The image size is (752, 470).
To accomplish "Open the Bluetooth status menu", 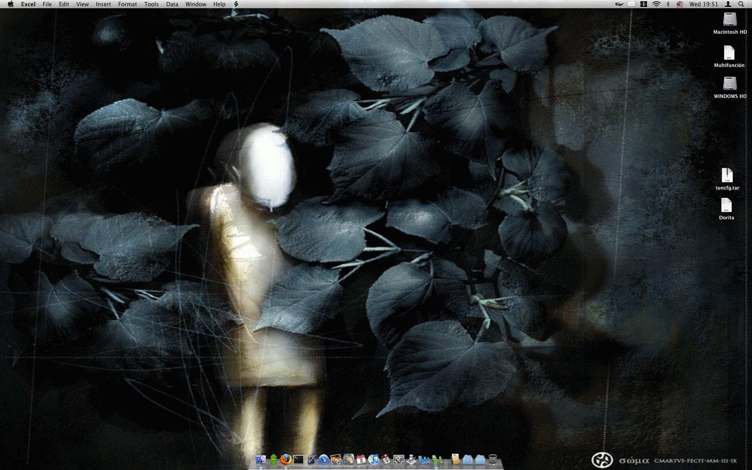I will tap(668, 4).
